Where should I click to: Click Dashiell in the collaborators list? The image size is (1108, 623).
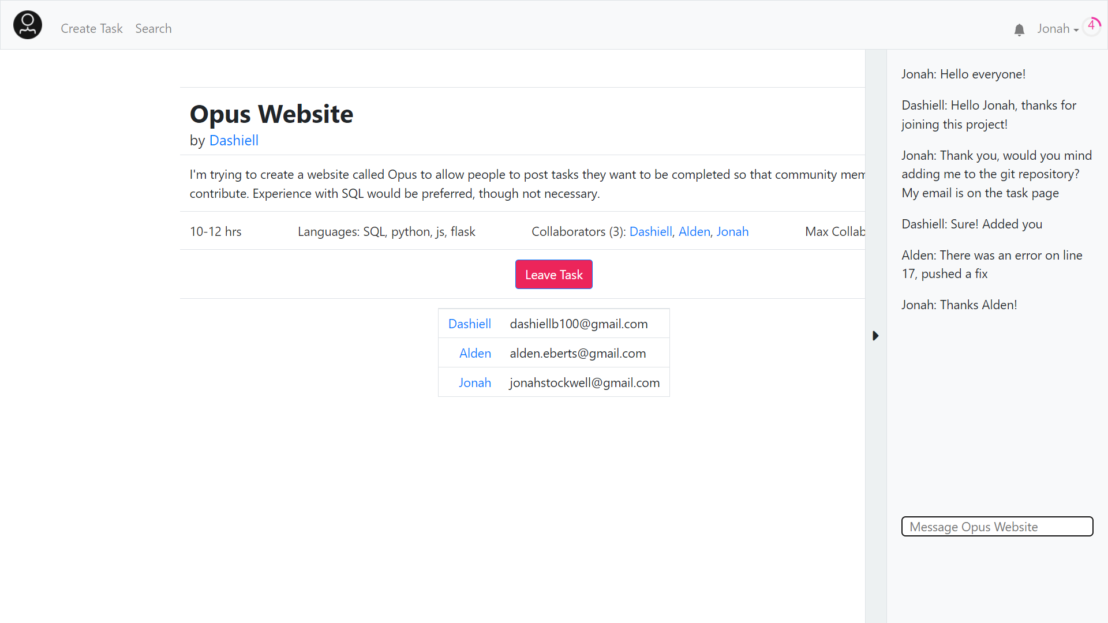click(x=651, y=231)
